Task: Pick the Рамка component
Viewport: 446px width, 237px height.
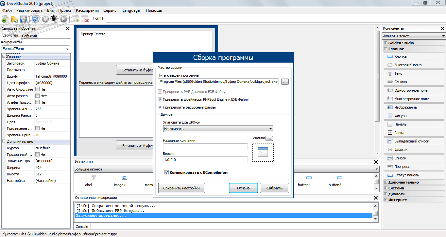Action: click(414, 133)
